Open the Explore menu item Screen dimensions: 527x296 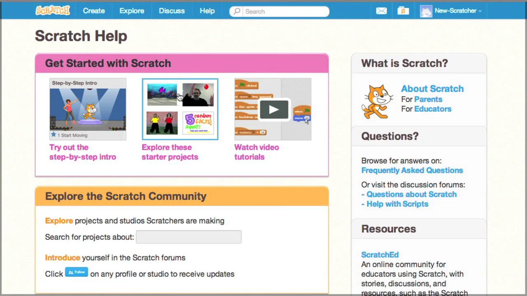click(132, 11)
